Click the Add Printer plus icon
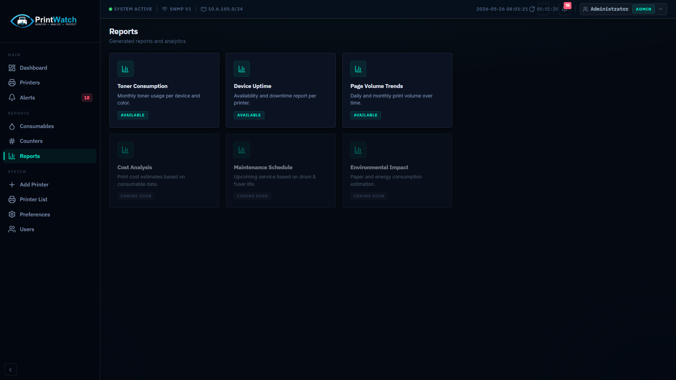The image size is (676, 380). click(x=12, y=185)
